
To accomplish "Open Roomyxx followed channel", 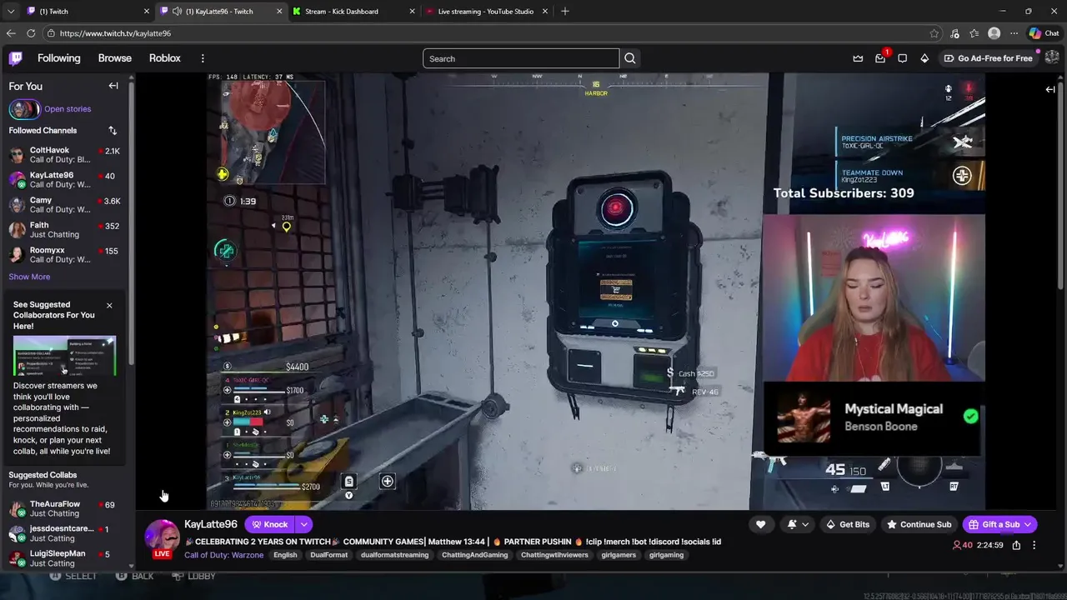I will tap(65, 255).
